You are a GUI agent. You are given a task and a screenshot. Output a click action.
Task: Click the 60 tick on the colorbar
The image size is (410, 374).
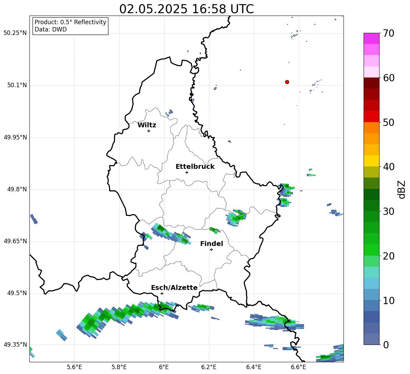[x=389, y=78]
